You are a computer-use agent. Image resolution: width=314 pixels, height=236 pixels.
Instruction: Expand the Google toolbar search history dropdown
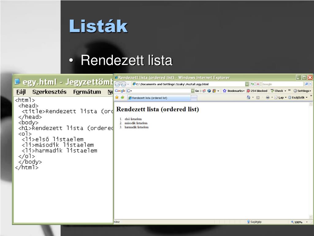pos(193,91)
